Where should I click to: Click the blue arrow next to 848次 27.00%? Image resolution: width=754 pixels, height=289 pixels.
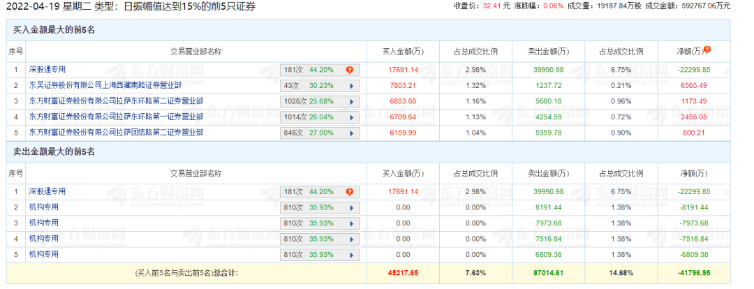coord(350,133)
